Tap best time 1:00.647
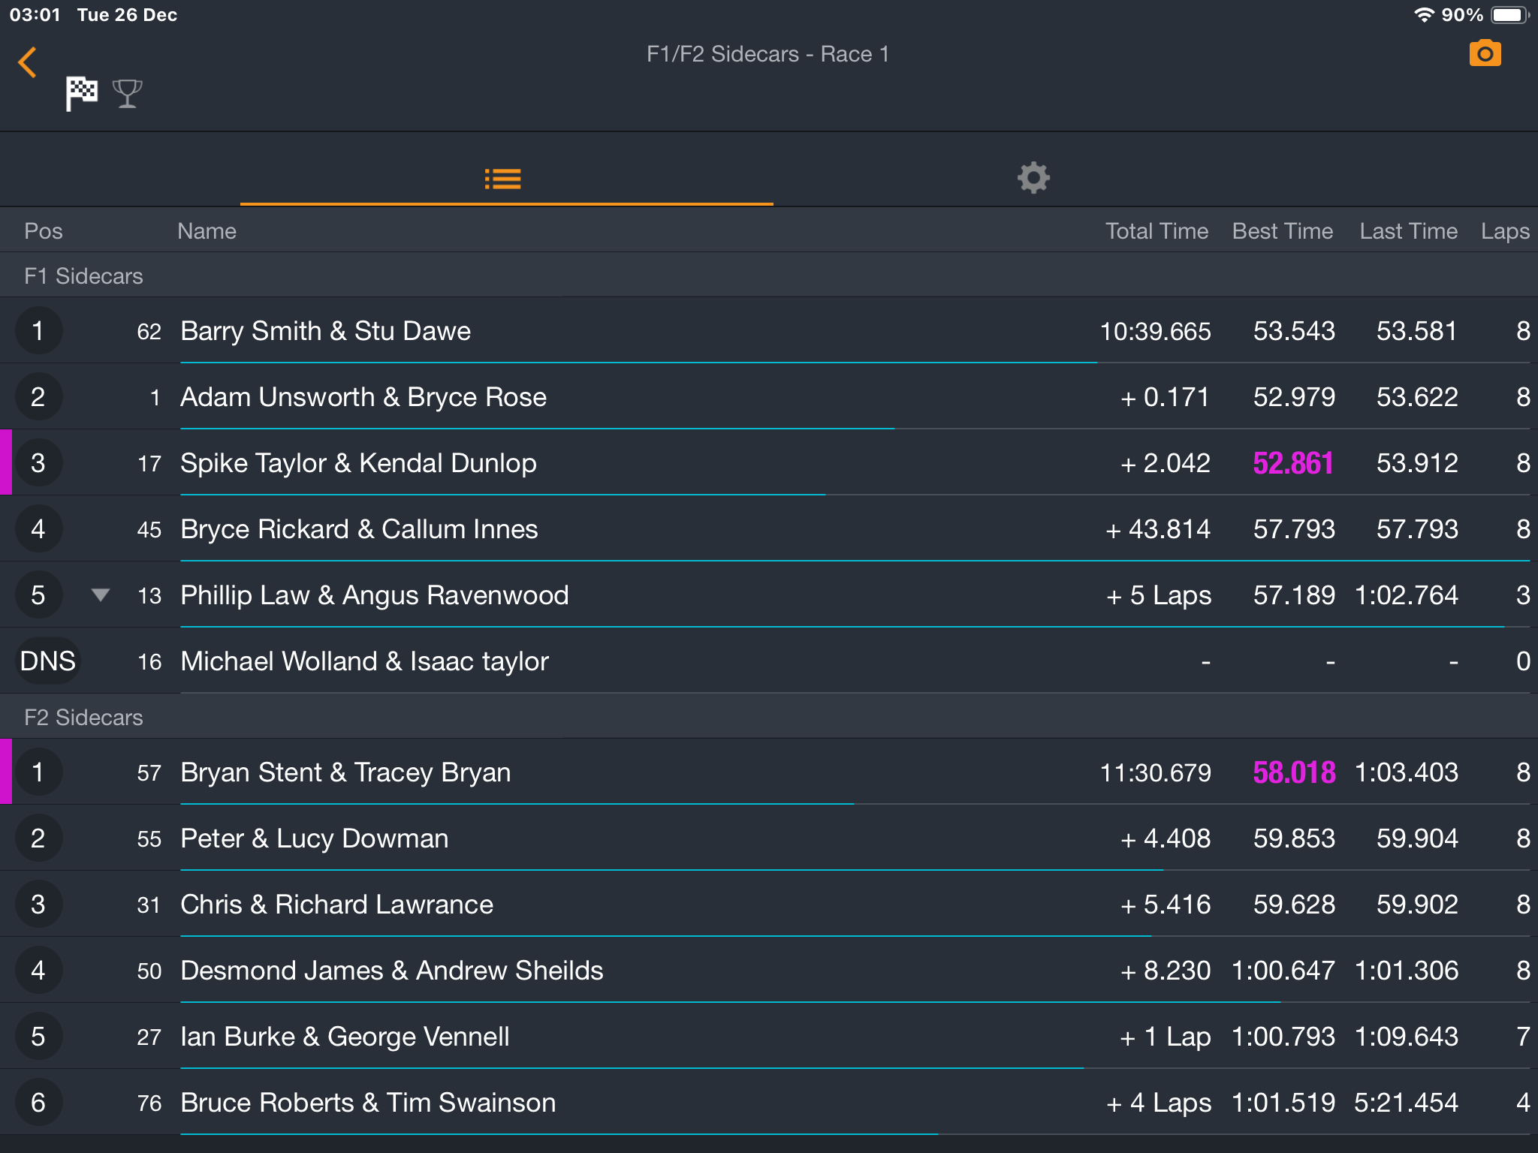The width and height of the screenshot is (1538, 1153). point(1283,971)
